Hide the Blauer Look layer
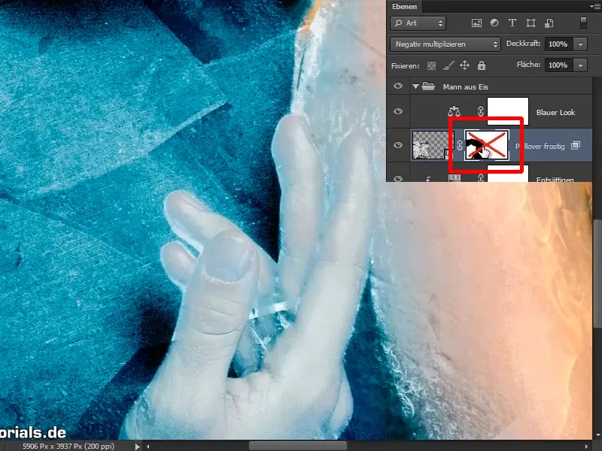Screen dimensions: 602x451 coord(398,111)
